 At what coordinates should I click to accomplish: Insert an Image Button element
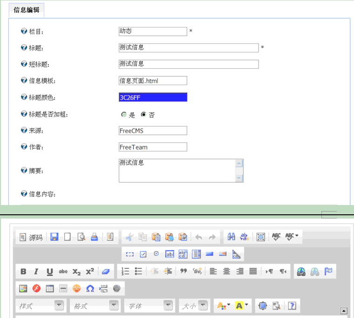[223, 254]
